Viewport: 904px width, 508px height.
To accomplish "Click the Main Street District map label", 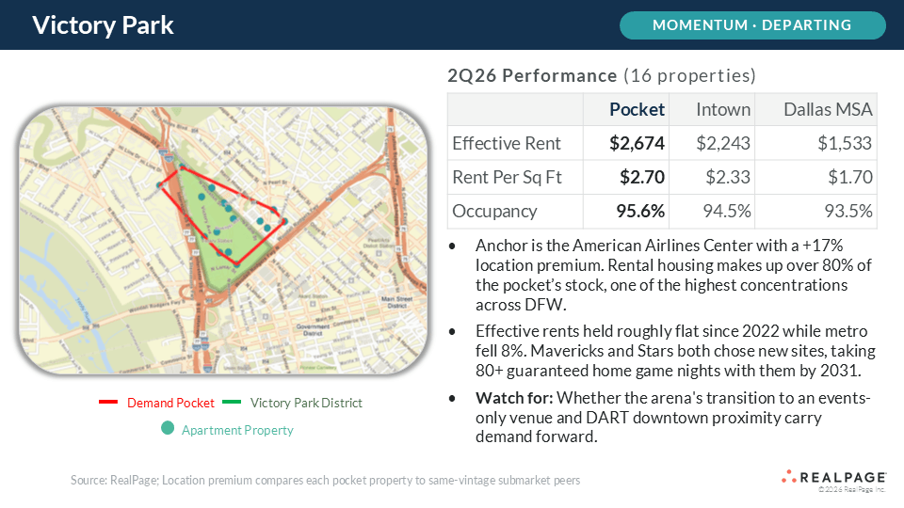I will point(396,302).
